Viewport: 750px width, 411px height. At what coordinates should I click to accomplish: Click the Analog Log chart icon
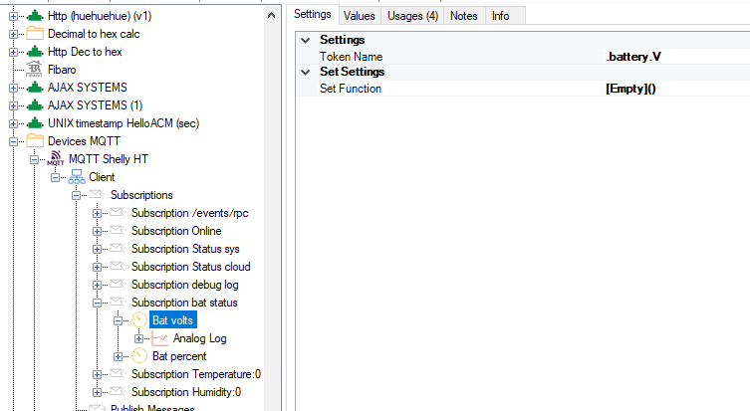click(160, 338)
